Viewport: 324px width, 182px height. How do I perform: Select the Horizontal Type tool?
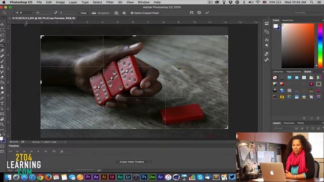[x=2, y=103]
